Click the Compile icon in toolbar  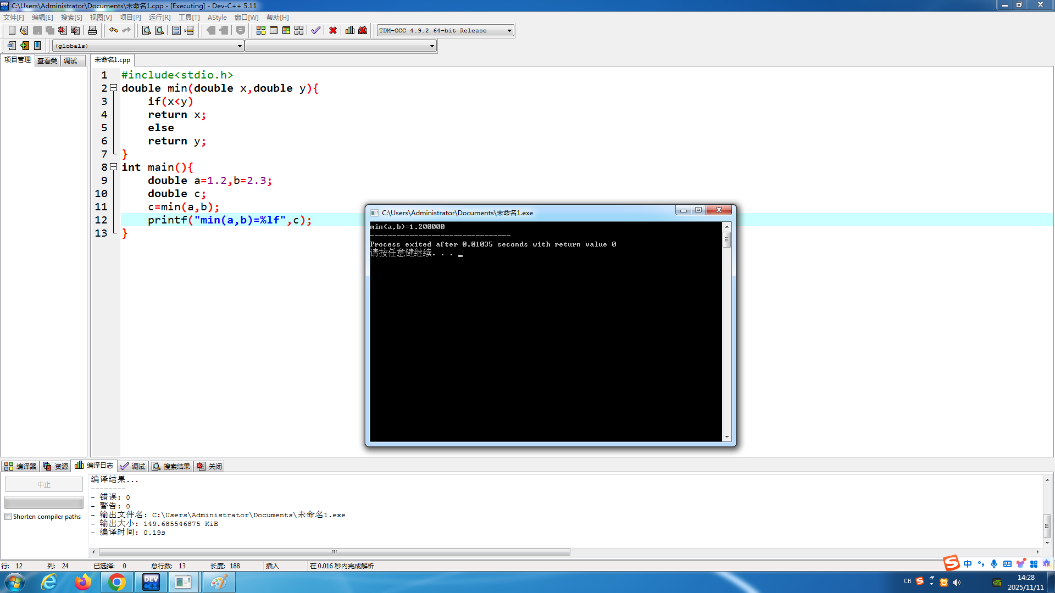pyautogui.click(x=261, y=30)
